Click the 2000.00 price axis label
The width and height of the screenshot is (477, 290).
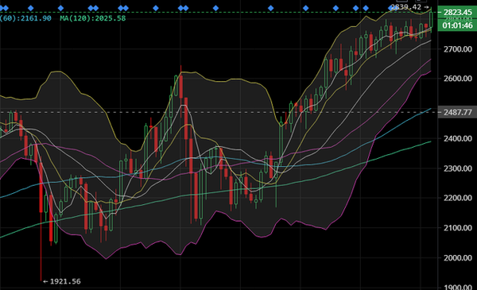click(x=458, y=257)
